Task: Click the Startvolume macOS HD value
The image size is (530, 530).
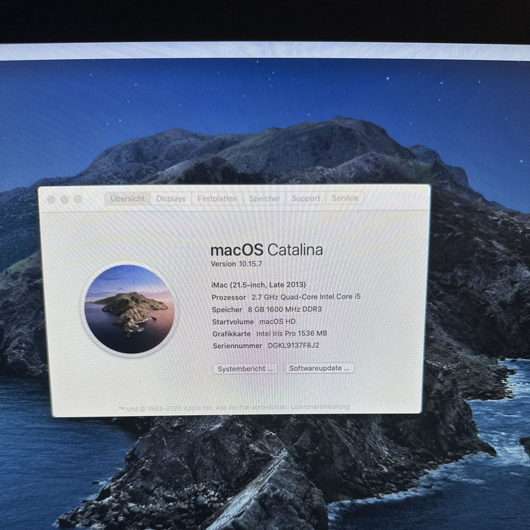Action: [278, 321]
